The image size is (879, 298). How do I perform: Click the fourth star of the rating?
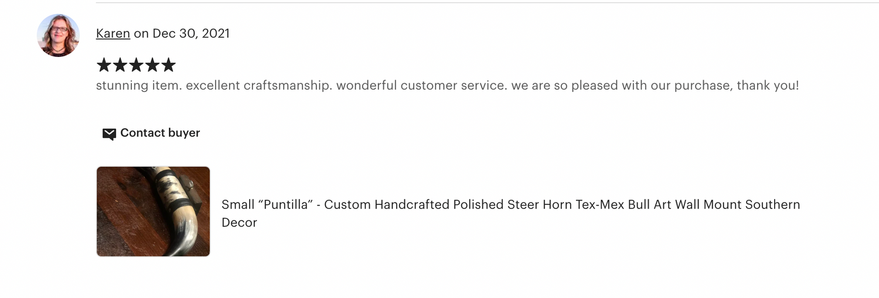[152, 64]
